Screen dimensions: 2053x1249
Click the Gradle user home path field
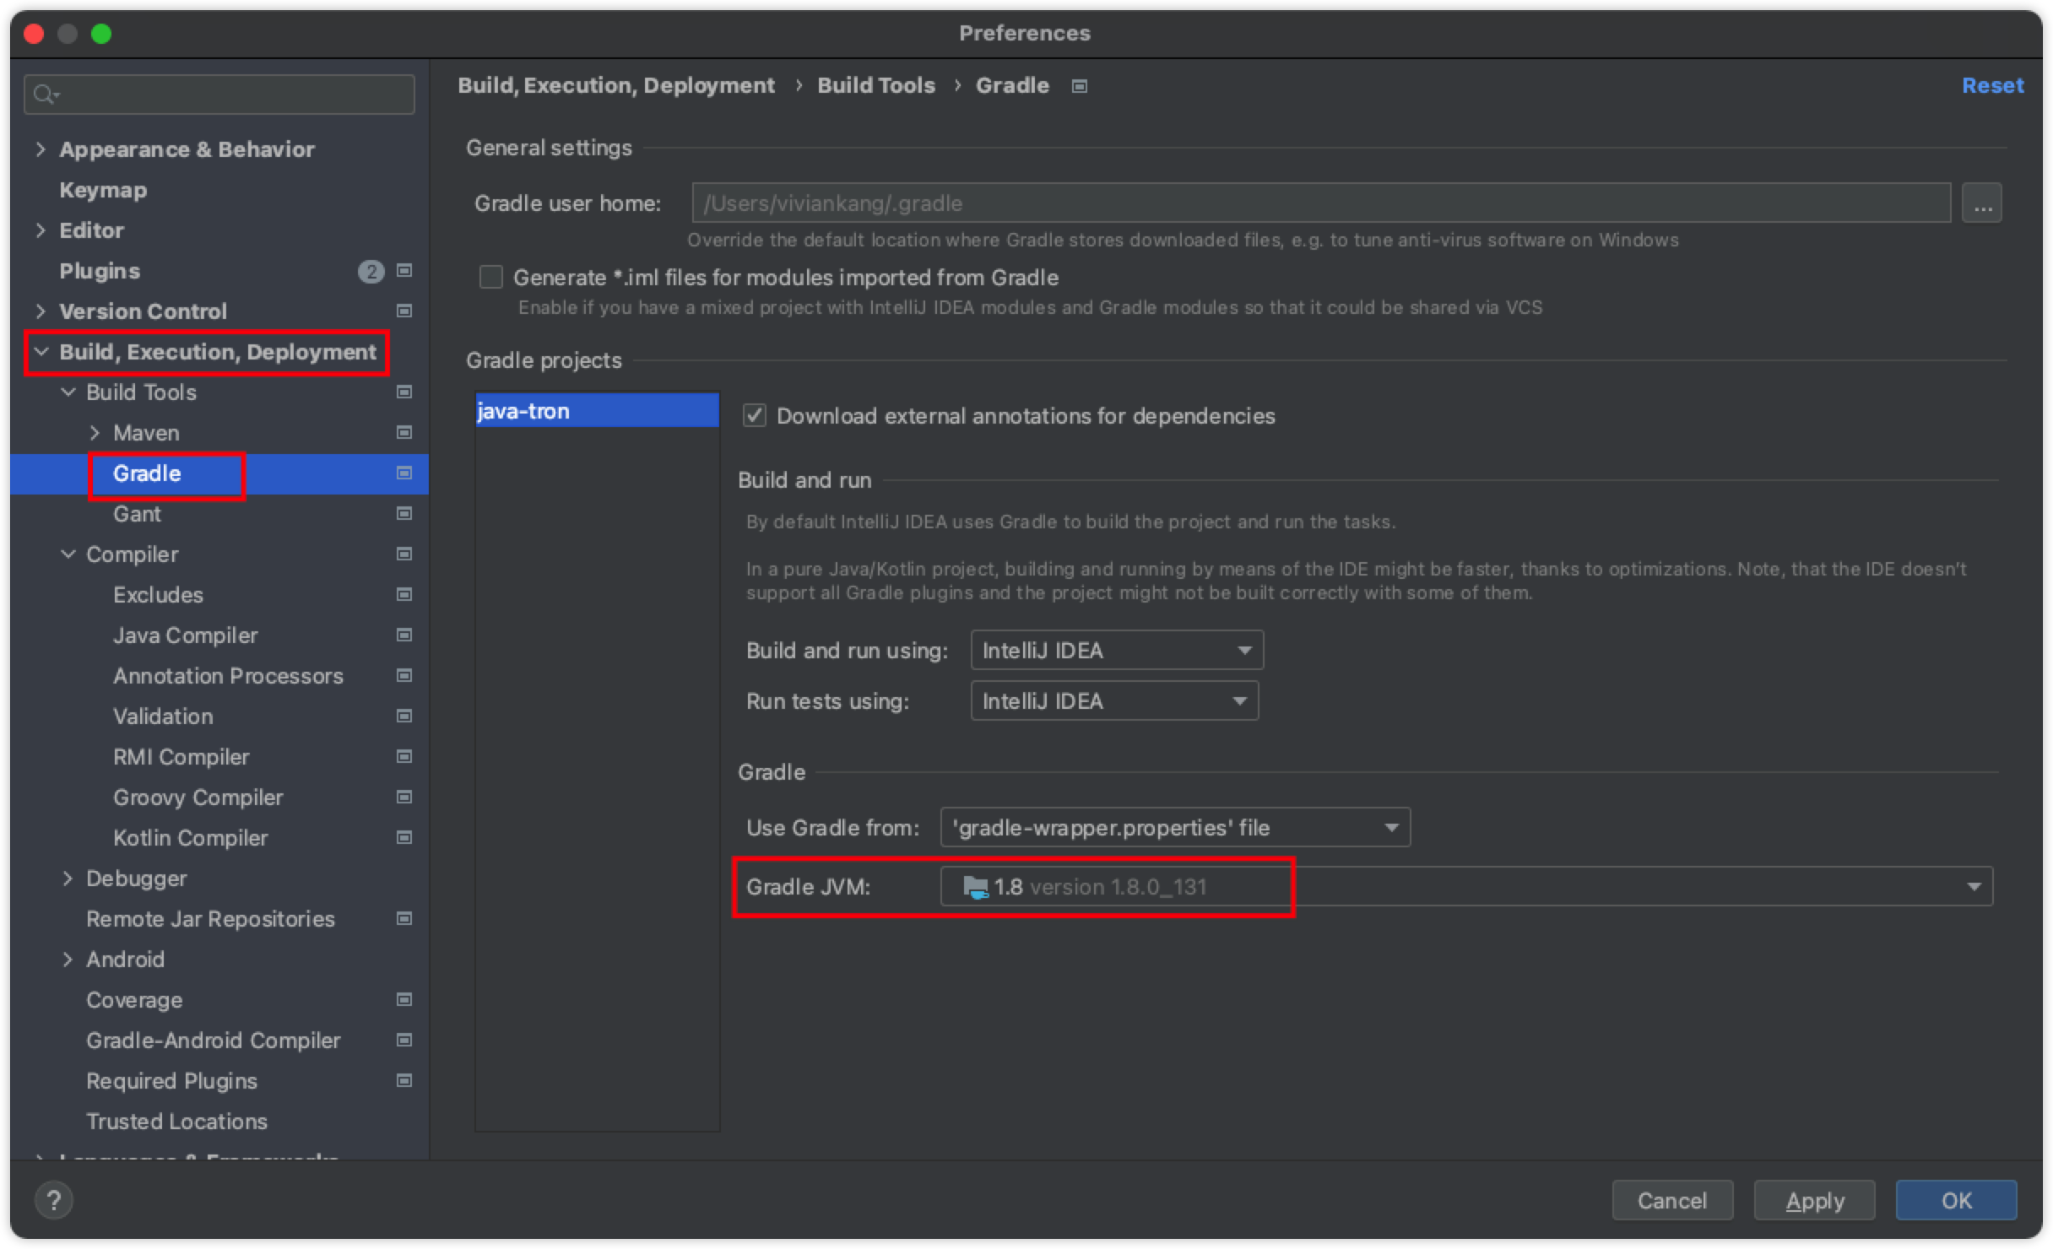tap(1320, 203)
